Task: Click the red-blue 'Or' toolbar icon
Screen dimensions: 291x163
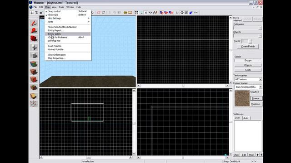Action: click(171, 13)
